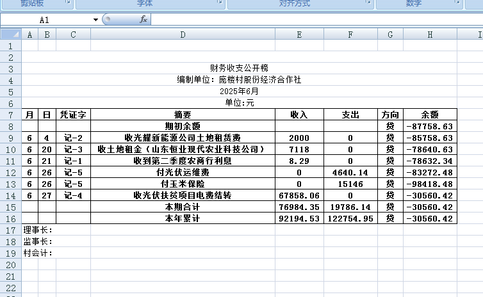Open the 对齐方式 alignment dialog launcher
Screen dimensions: 483x297
point(368,4)
